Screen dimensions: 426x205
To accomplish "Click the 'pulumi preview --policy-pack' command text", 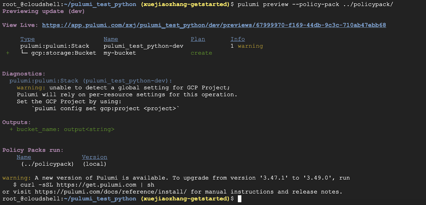I will [x=315, y=5].
